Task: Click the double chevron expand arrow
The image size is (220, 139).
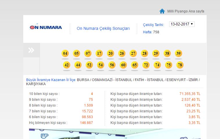Action: 31,50
